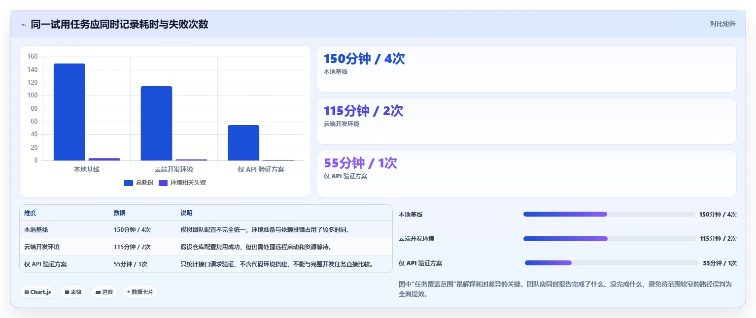Click the 本地基线 总耗时 bar in chart
This screenshot has height=318, width=756.
(x=69, y=112)
